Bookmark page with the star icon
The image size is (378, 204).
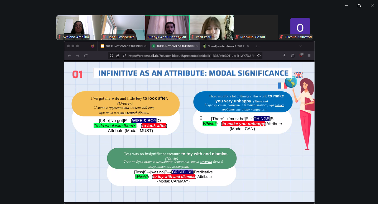pos(259,56)
